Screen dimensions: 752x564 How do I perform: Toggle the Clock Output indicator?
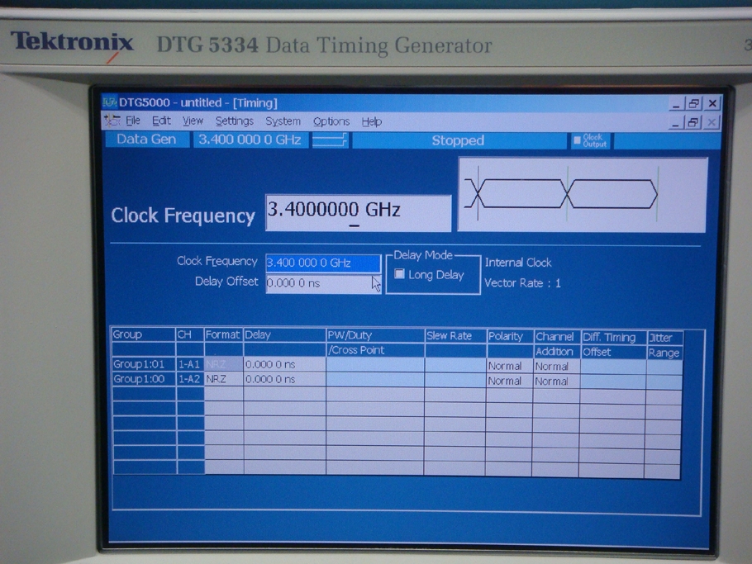click(x=591, y=141)
